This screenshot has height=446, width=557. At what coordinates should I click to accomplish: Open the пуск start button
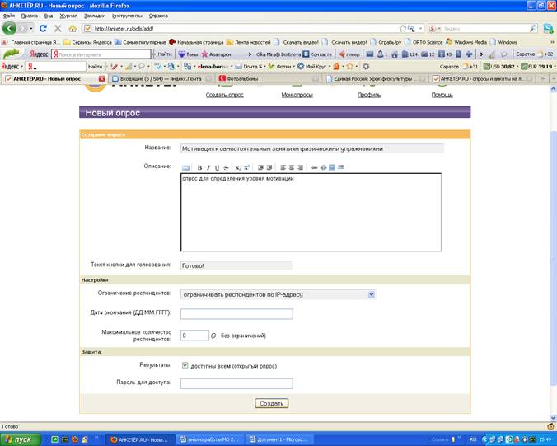(x=21, y=439)
